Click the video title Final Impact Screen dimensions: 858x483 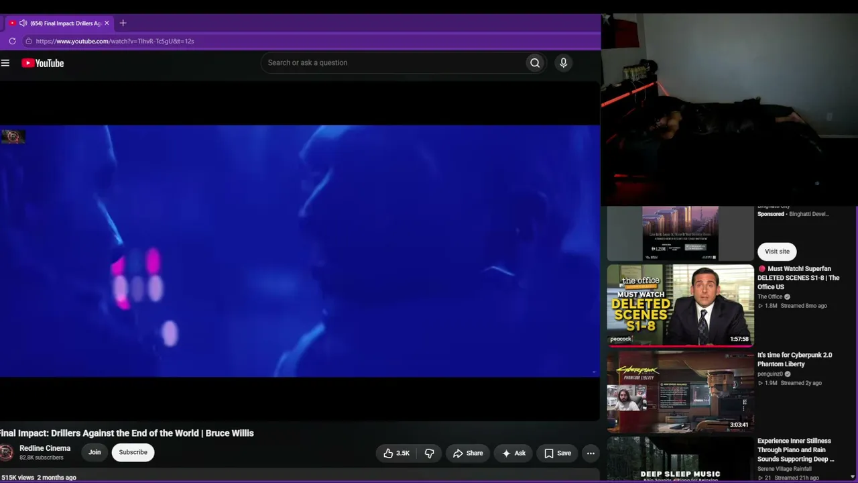pyautogui.click(x=127, y=433)
